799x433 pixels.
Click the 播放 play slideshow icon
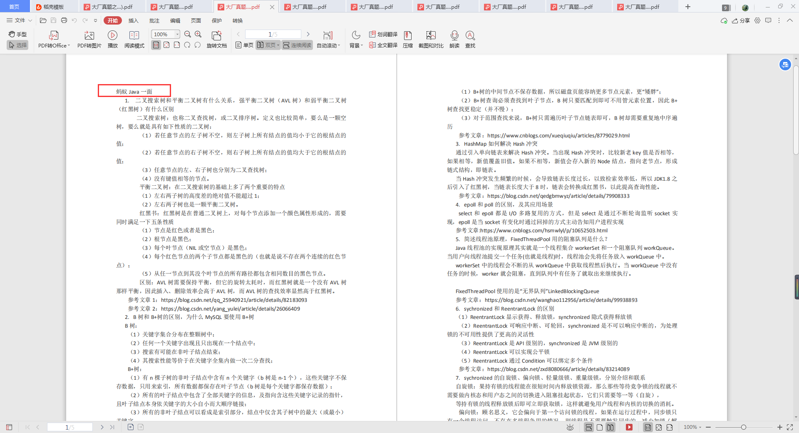point(112,35)
